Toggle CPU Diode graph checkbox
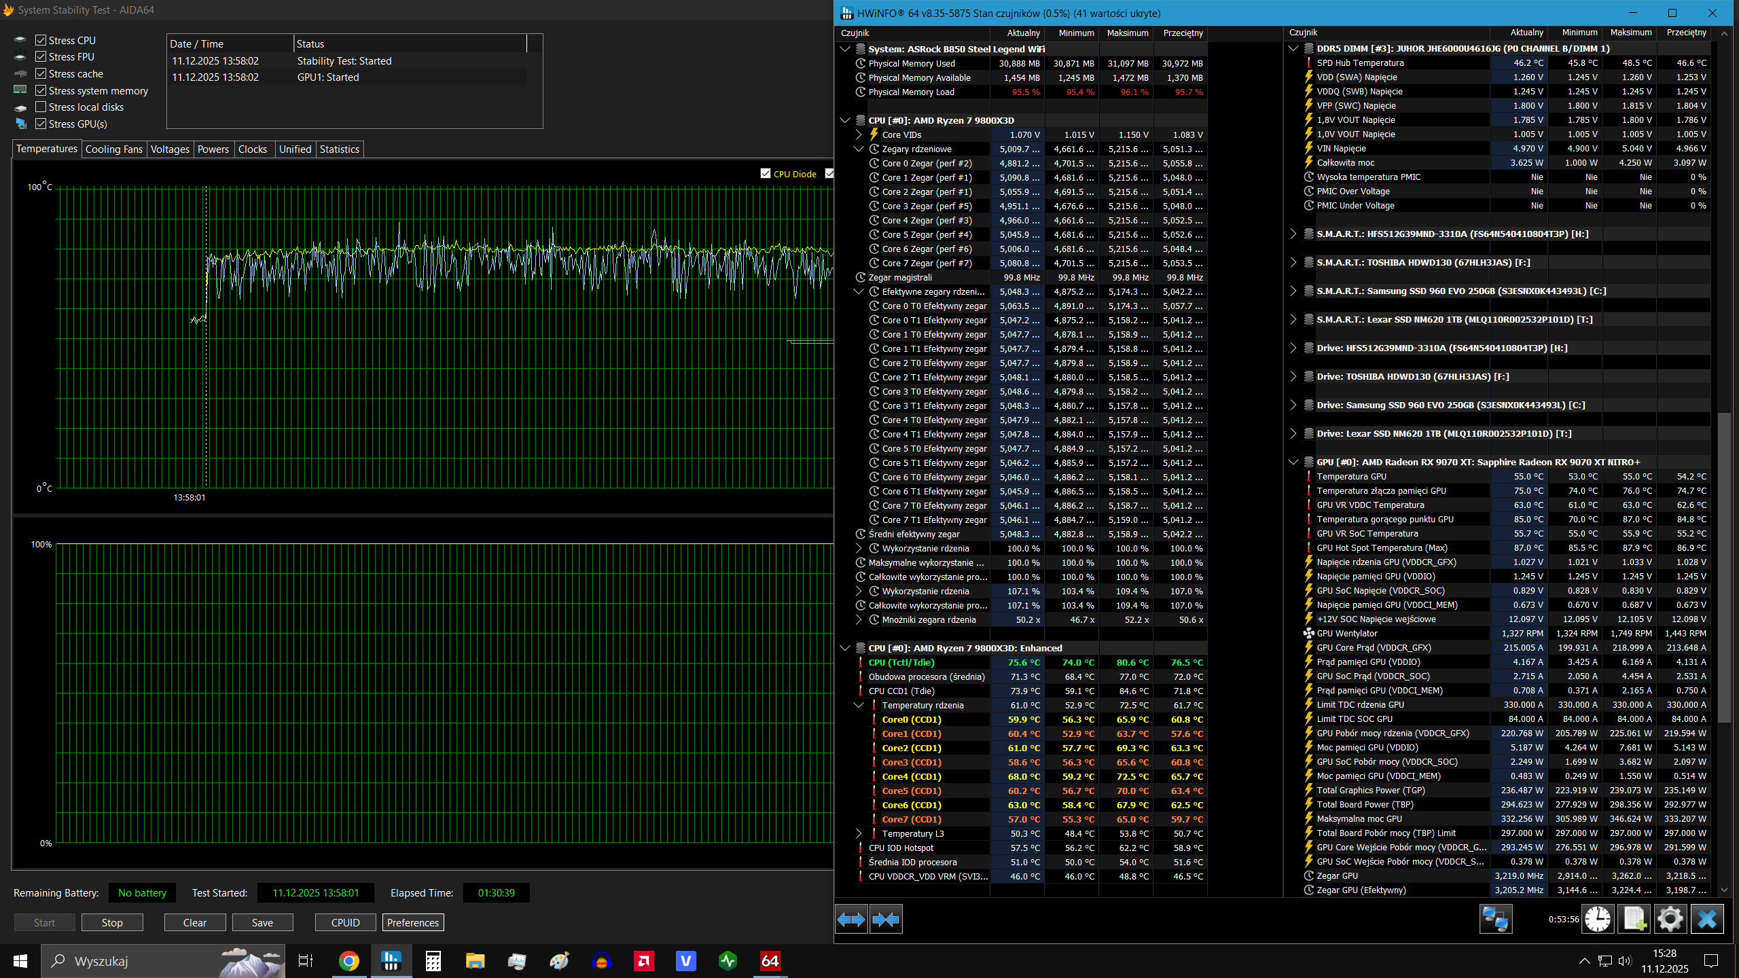This screenshot has height=978, width=1739. click(766, 174)
